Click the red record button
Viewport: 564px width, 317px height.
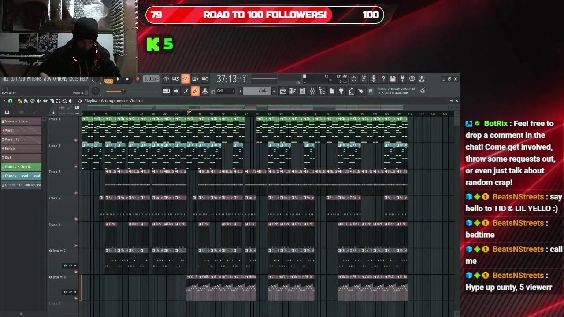137,79
